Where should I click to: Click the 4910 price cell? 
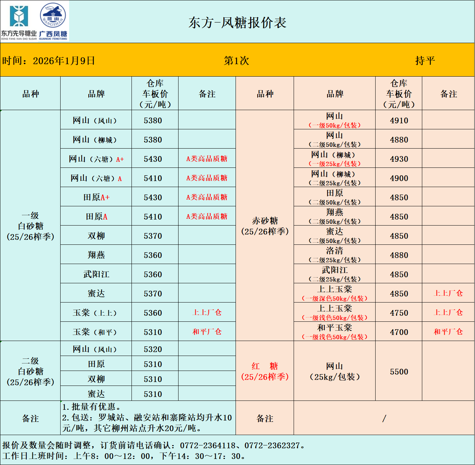399,120
